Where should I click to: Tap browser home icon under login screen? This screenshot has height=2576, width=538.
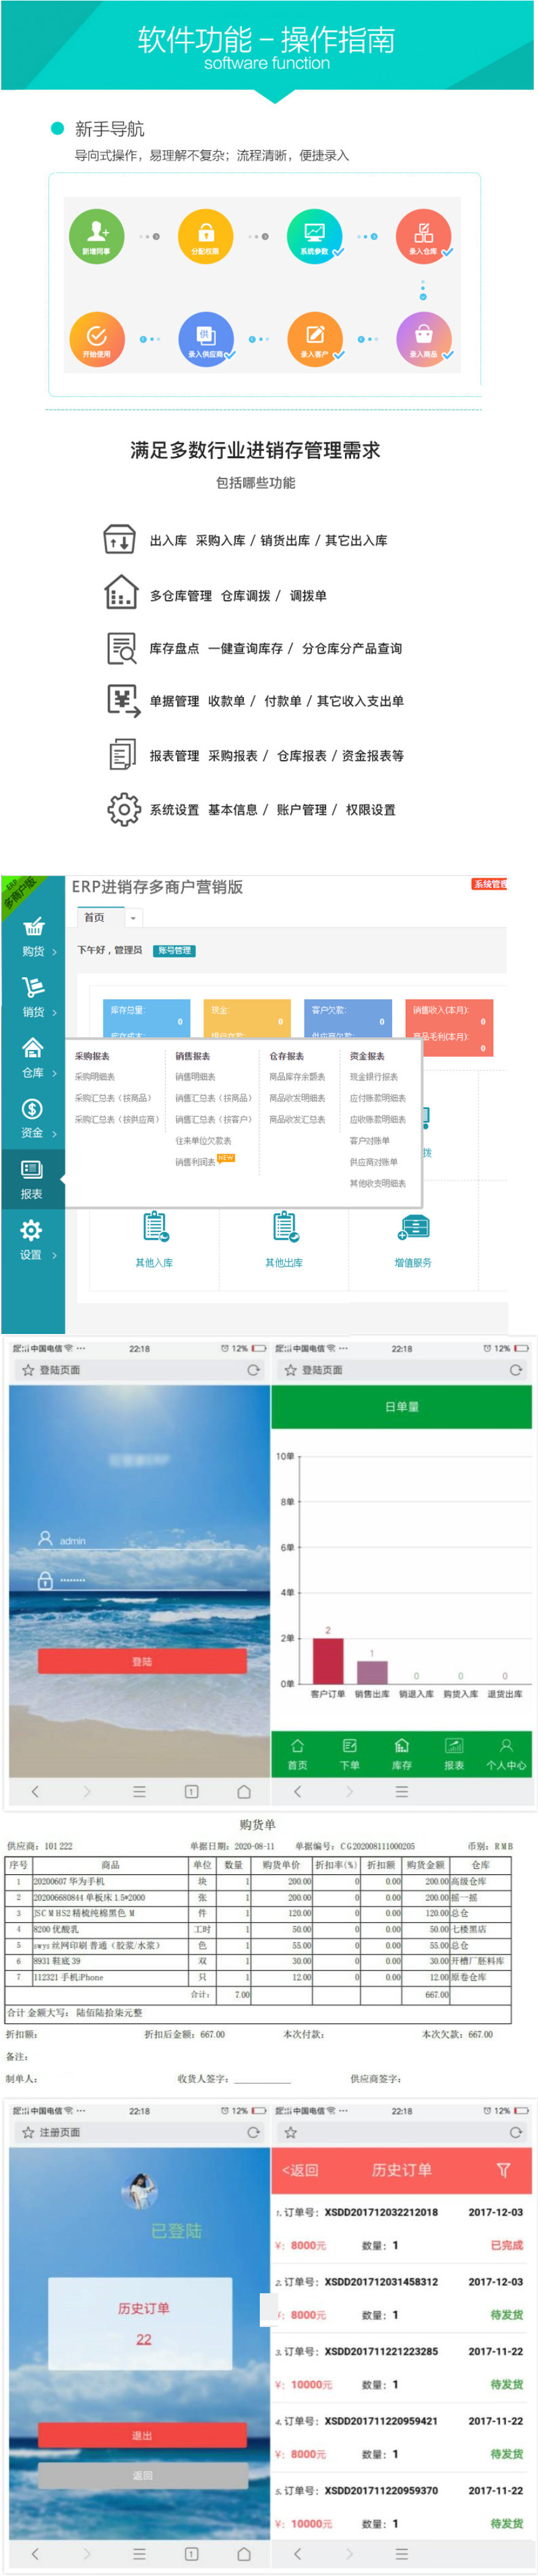[x=244, y=1792]
